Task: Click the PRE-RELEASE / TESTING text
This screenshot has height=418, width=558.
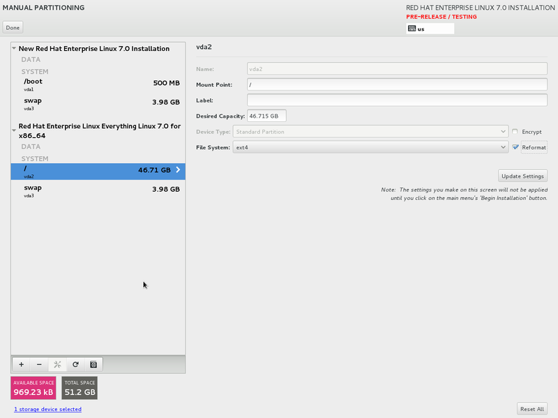Action: [442, 17]
